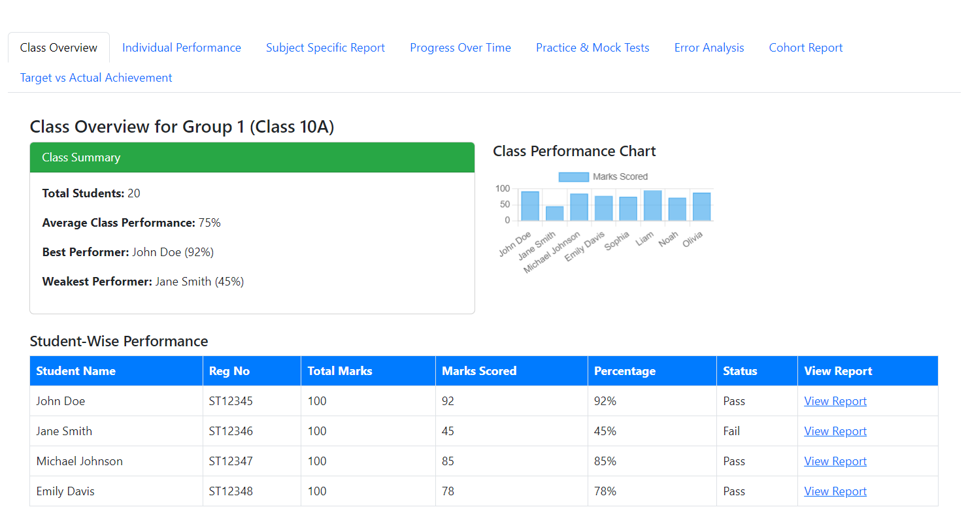View Michael Johnson's report

(x=835, y=461)
